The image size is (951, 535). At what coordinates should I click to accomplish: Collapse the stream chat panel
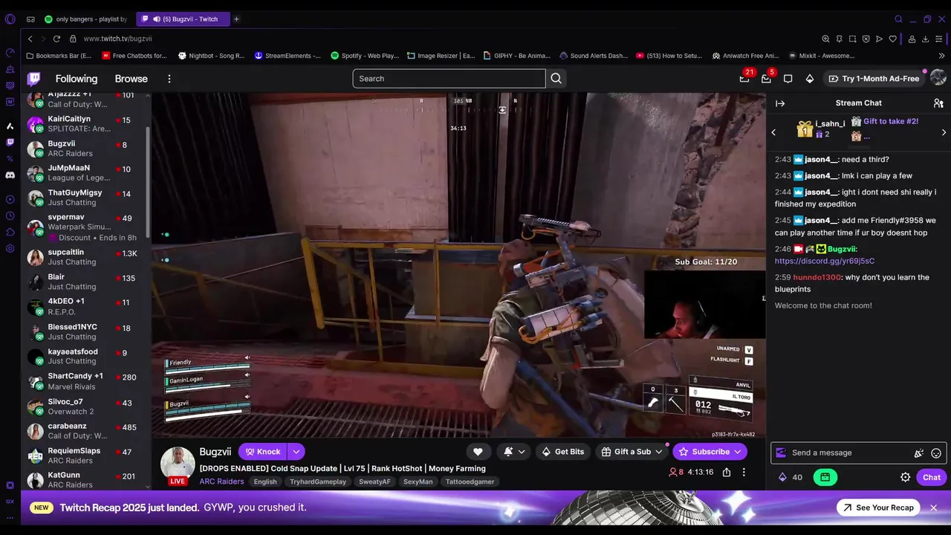780,103
